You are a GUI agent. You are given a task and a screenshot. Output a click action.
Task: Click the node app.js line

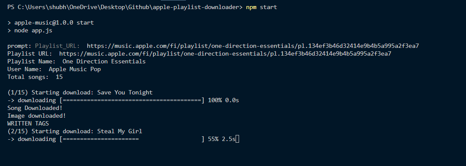pyautogui.click(x=30, y=30)
